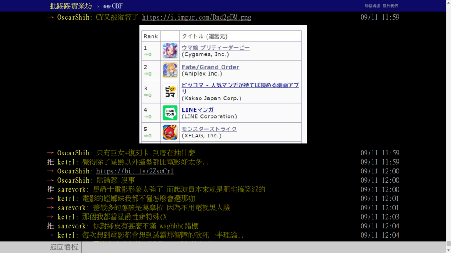Viewport: 451px width, 253px height.
Task: Click the "⇒0" change under rank 5
Action: pos(148,136)
